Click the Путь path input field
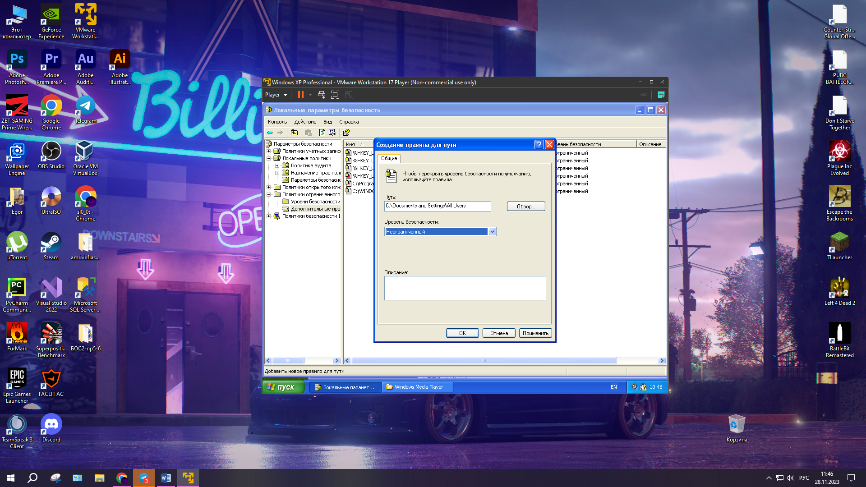 click(438, 206)
